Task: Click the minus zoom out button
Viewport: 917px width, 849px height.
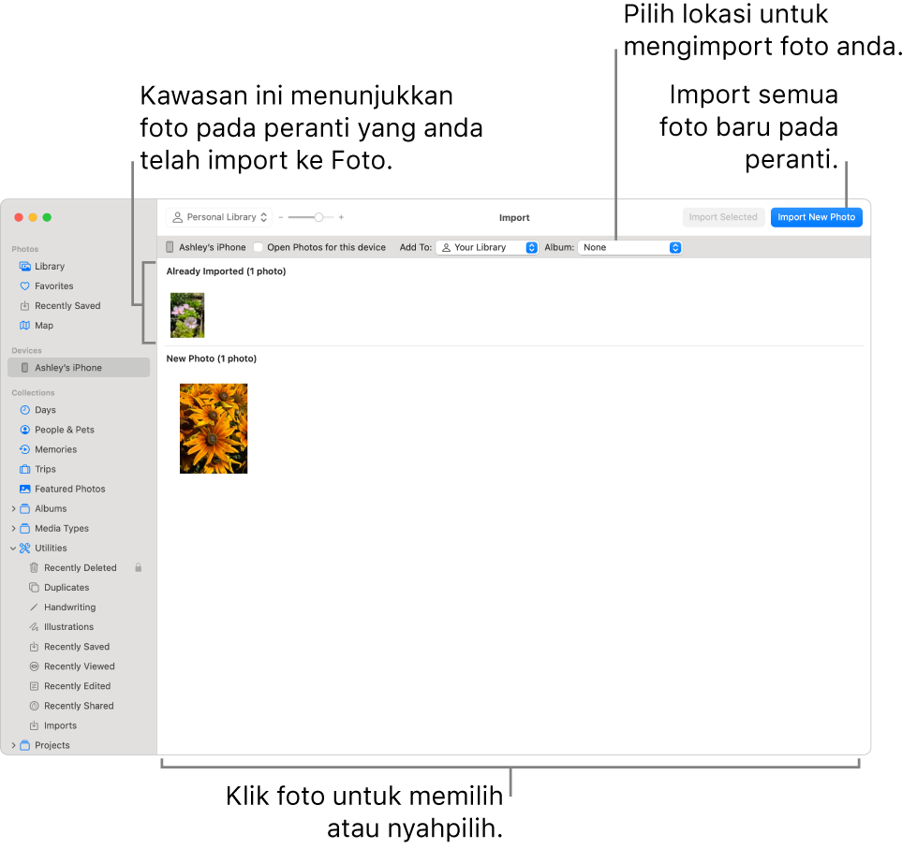Action: (281, 217)
